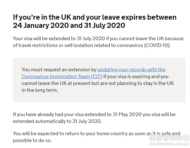Click the '(COVID-19)' text in first paragraph
This screenshot has width=190, height=148.
click(157, 45)
